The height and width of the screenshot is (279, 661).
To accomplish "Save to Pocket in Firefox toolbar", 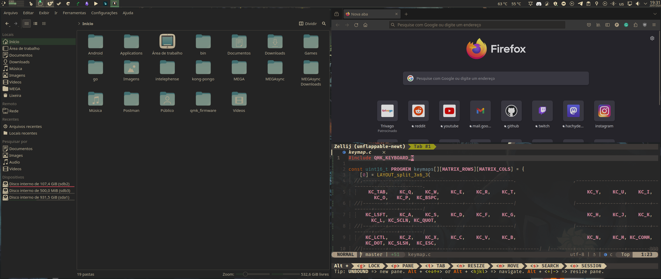I will pyautogui.click(x=589, y=25).
